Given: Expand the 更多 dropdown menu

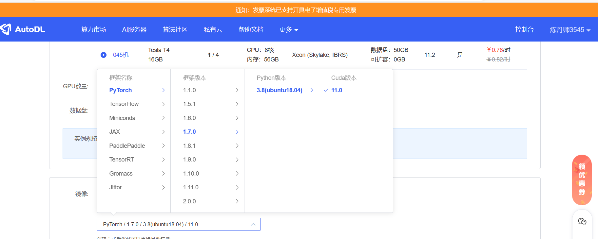Looking at the screenshot, I should [x=289, y=29].
